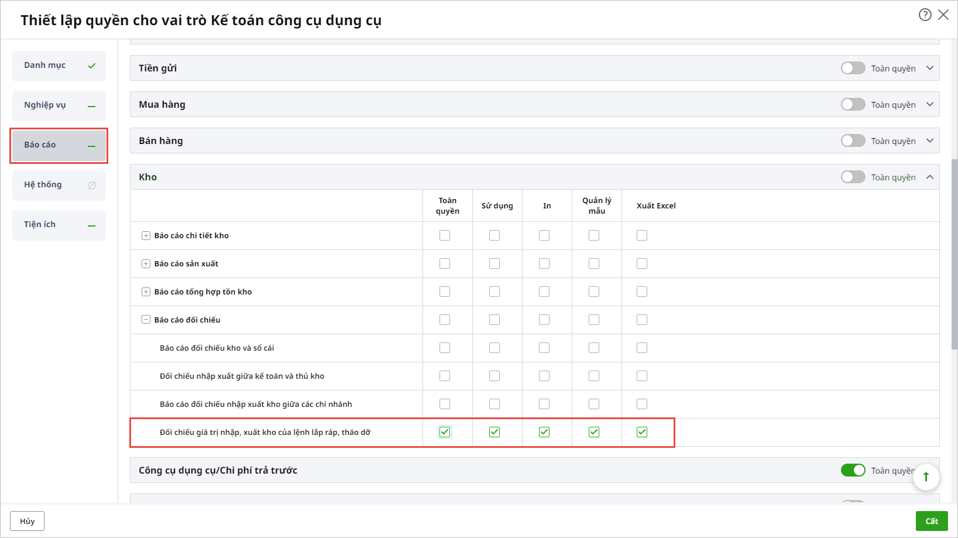Image resolution: width=958 pixels, height=538 pixels.
Task: Turn on Toàn quyền for Tiền gửi
Action: [x=853, y=68]
